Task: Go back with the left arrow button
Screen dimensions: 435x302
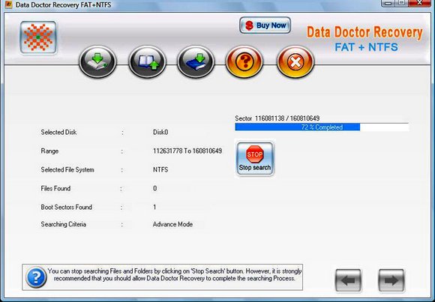Action: coord(348,280)
